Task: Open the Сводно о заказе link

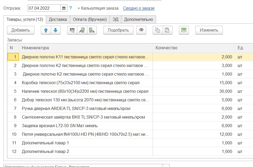Action: [x=139, y=8]
